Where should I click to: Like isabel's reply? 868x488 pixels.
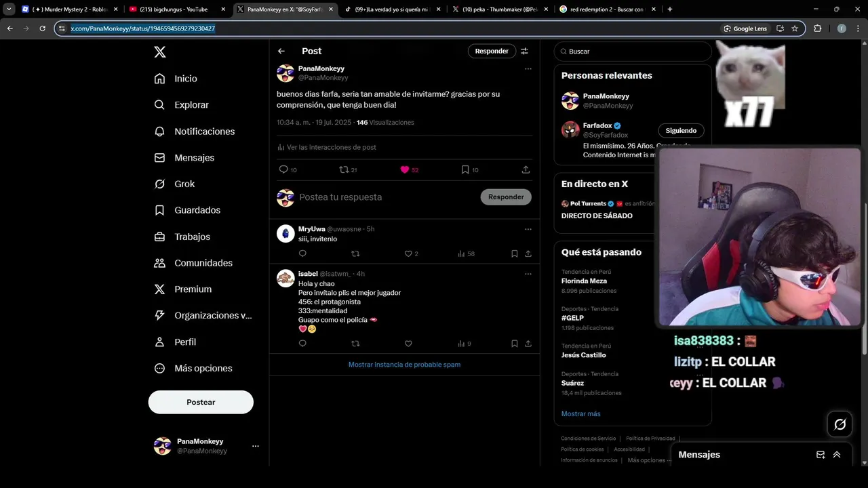click(x=408, y=344)
